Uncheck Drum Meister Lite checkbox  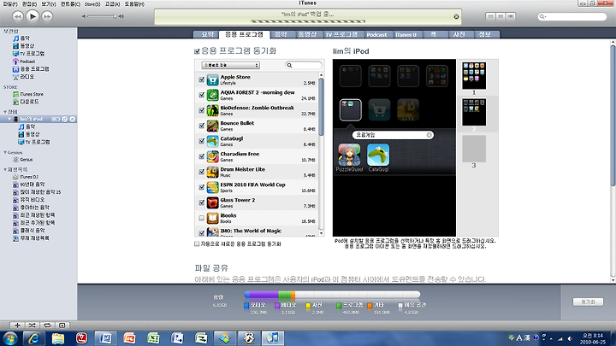(x=202, y=172)
